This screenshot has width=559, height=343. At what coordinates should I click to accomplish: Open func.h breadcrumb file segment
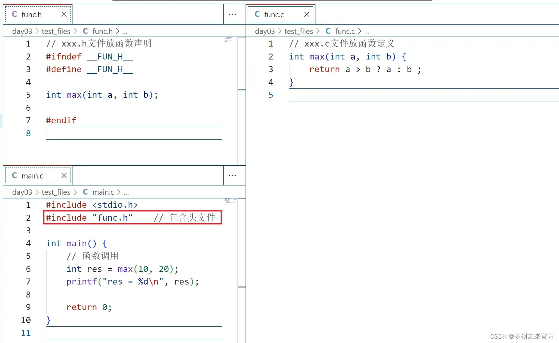102,31
